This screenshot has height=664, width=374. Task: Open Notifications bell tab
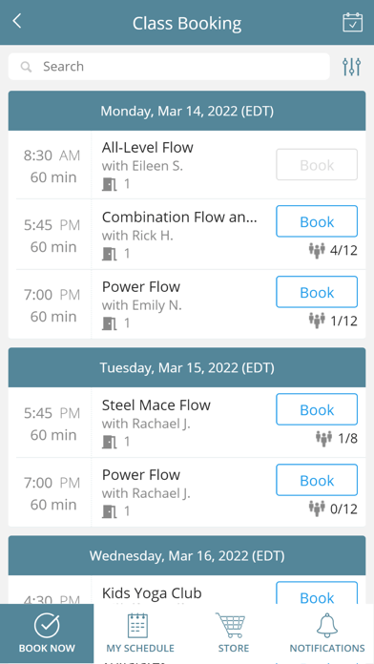327,633
